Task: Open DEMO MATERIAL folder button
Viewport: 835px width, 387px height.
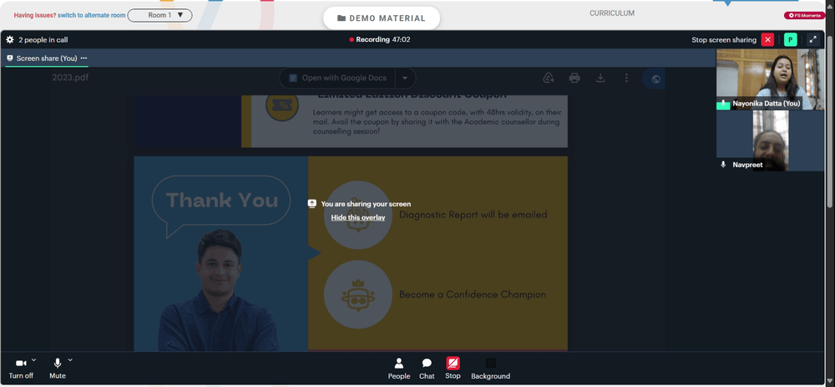Action: click(382, 18)
